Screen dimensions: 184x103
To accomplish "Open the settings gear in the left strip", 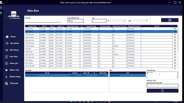I will pyautogui.click(x=1, y=13).
